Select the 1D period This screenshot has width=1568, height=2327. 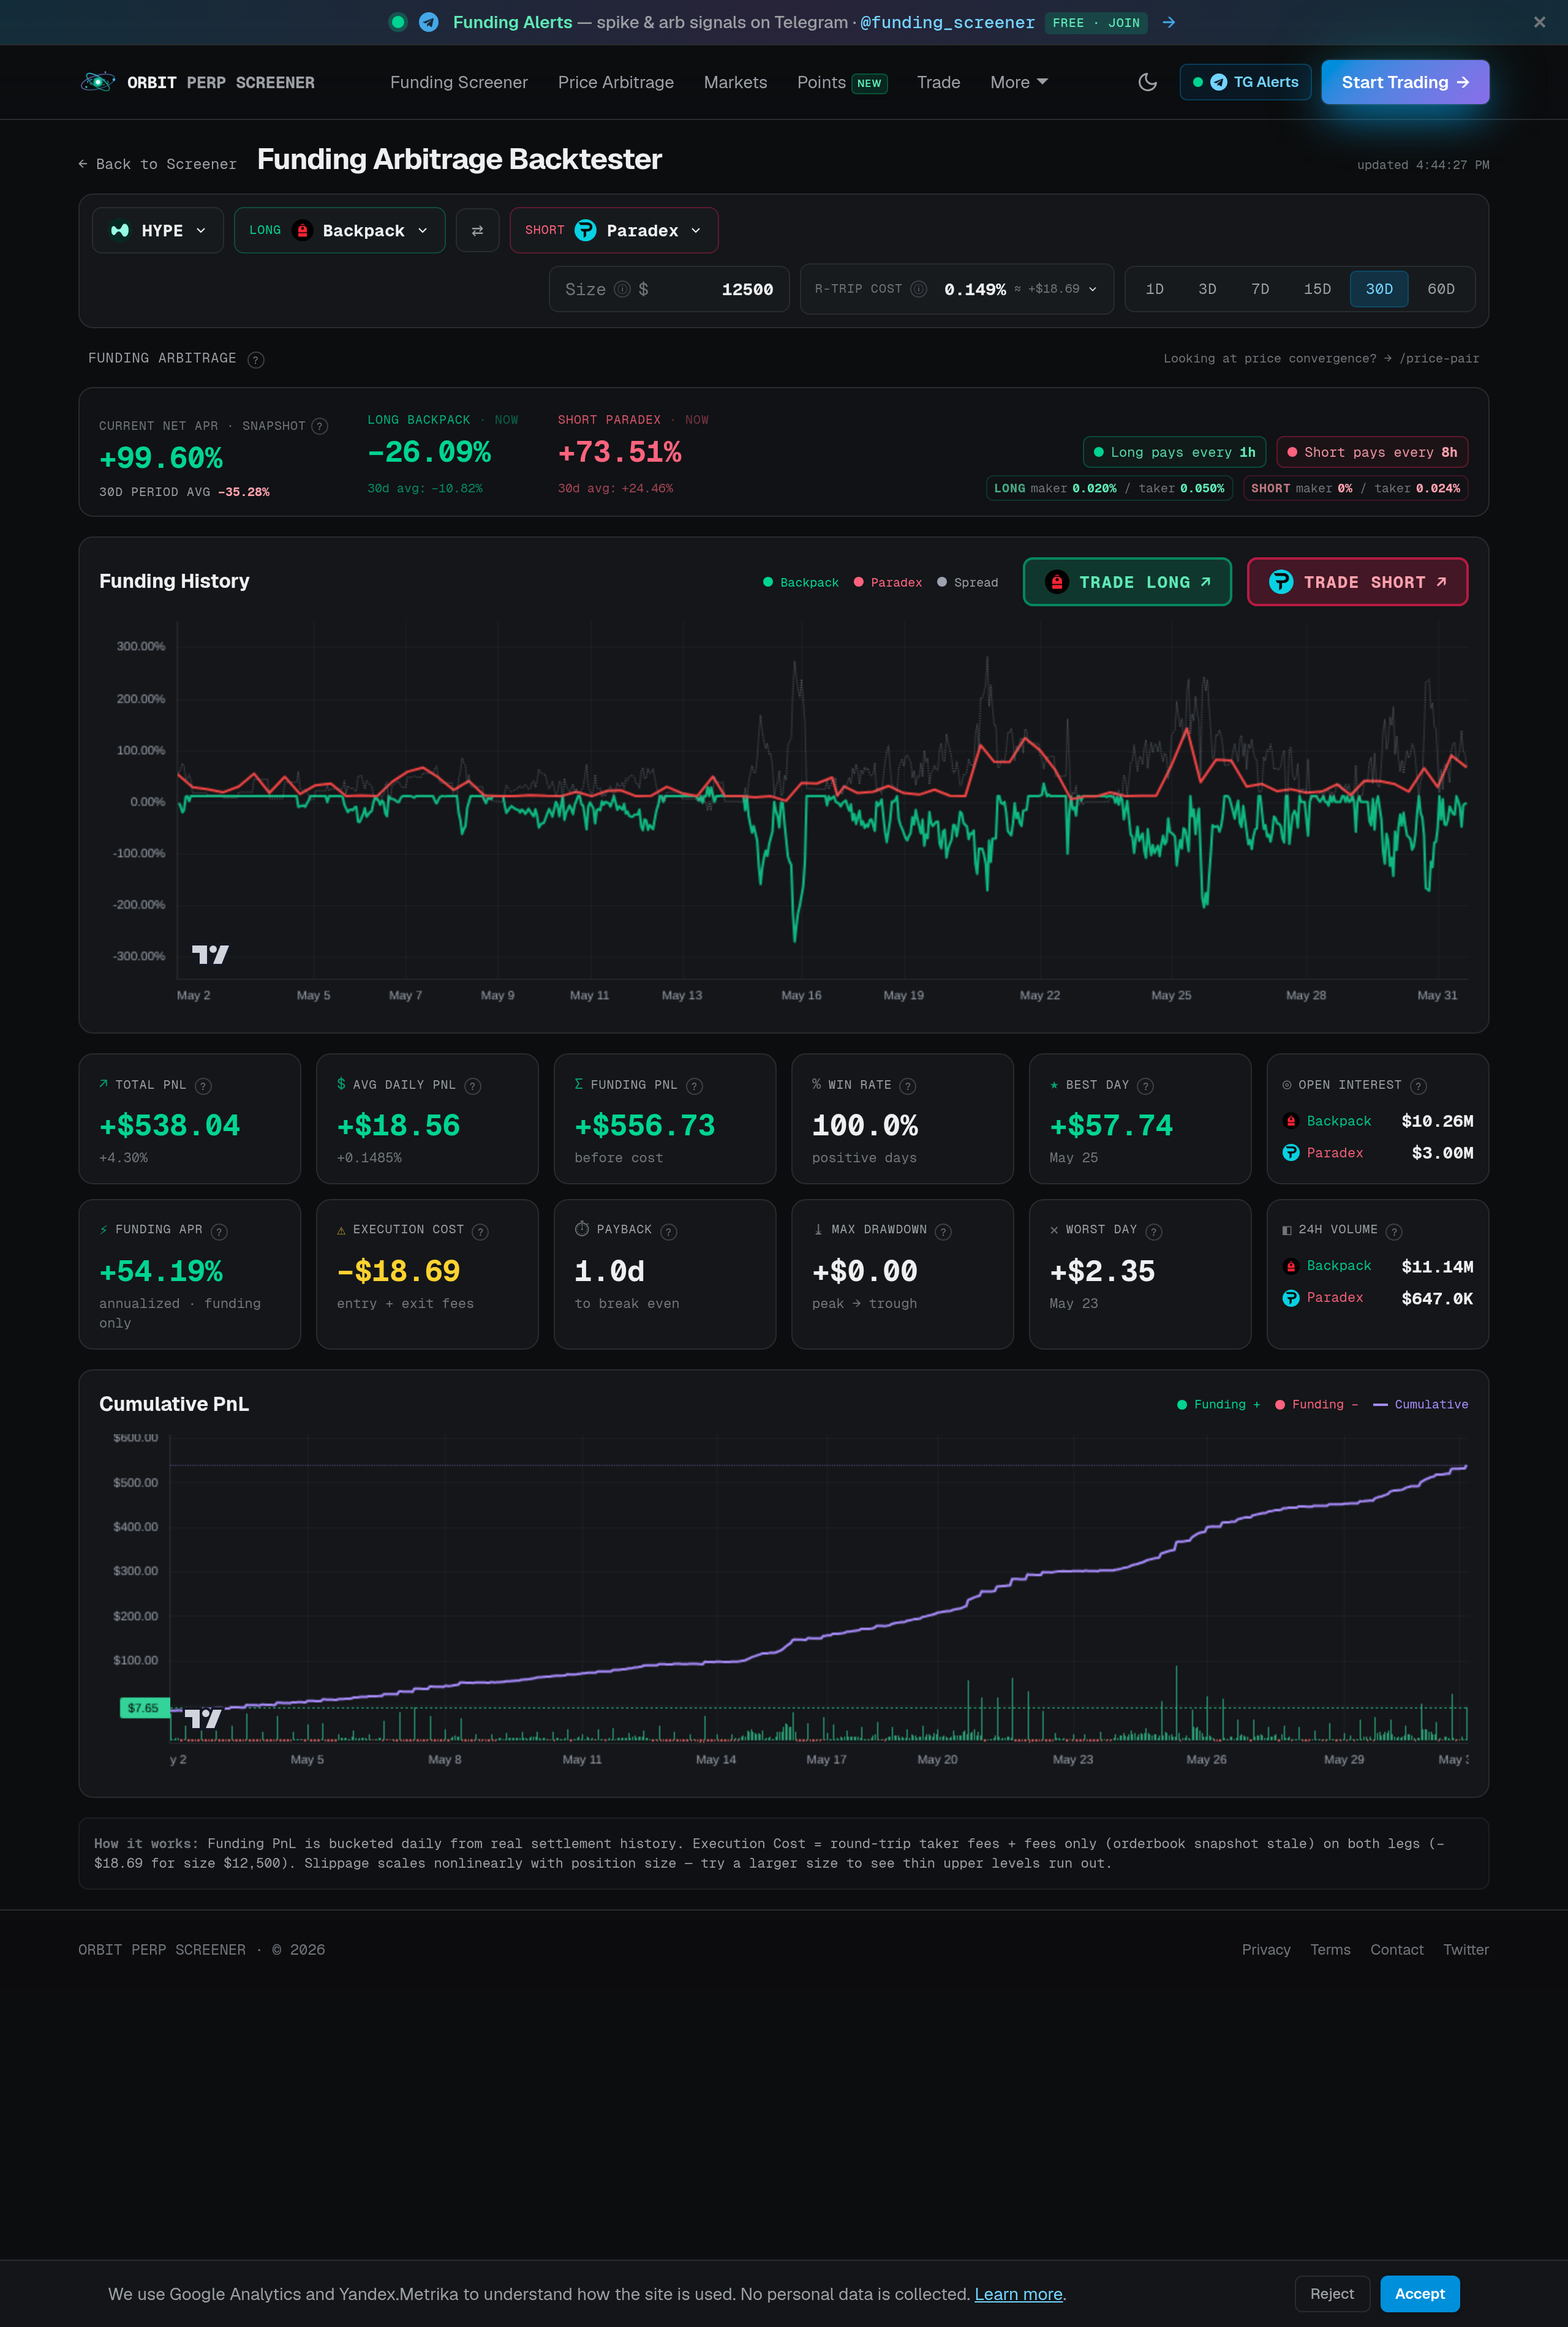1154,289
